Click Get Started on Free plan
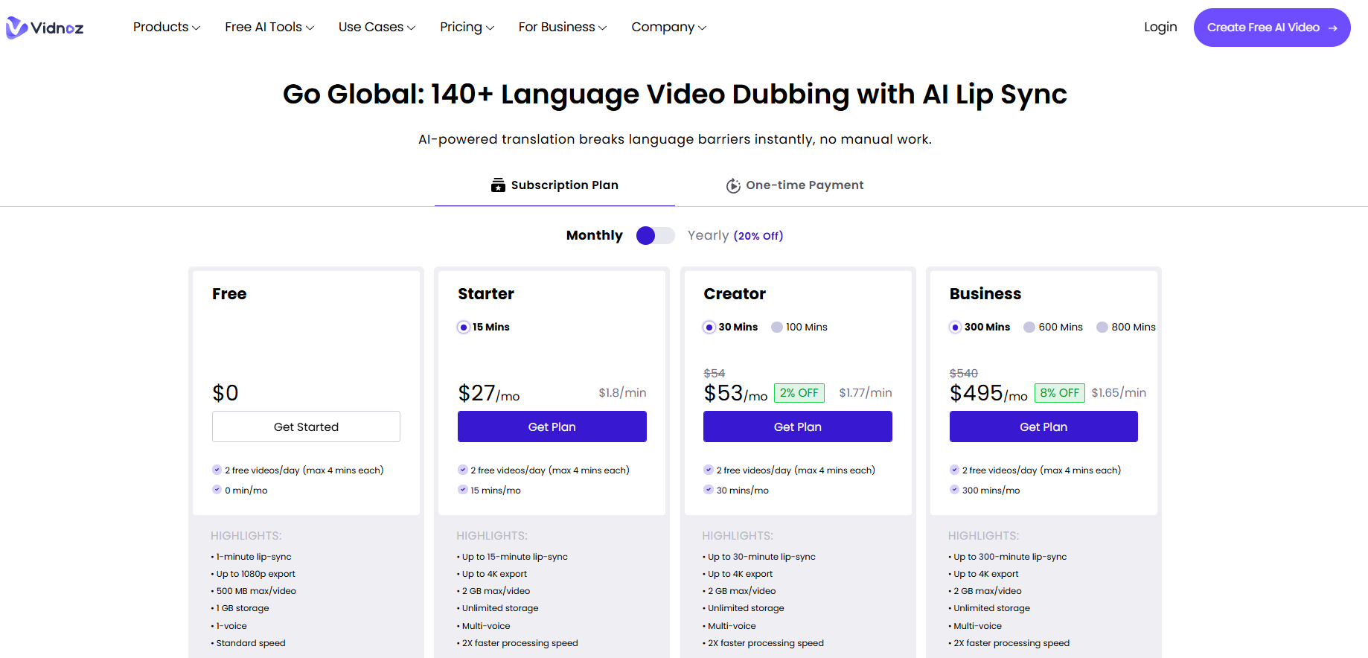The image size is (1368, 658). pos(306,427)
